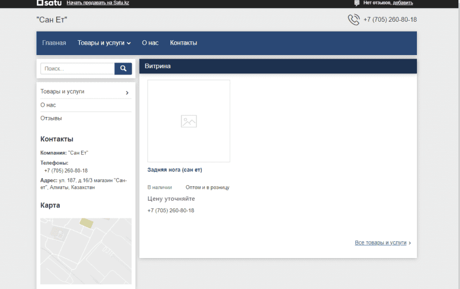Image resolution: width=460 pixels, height=289 pixels.
Task: Open the "О нас" navigation bar item
Action: (x=150, y=43)
